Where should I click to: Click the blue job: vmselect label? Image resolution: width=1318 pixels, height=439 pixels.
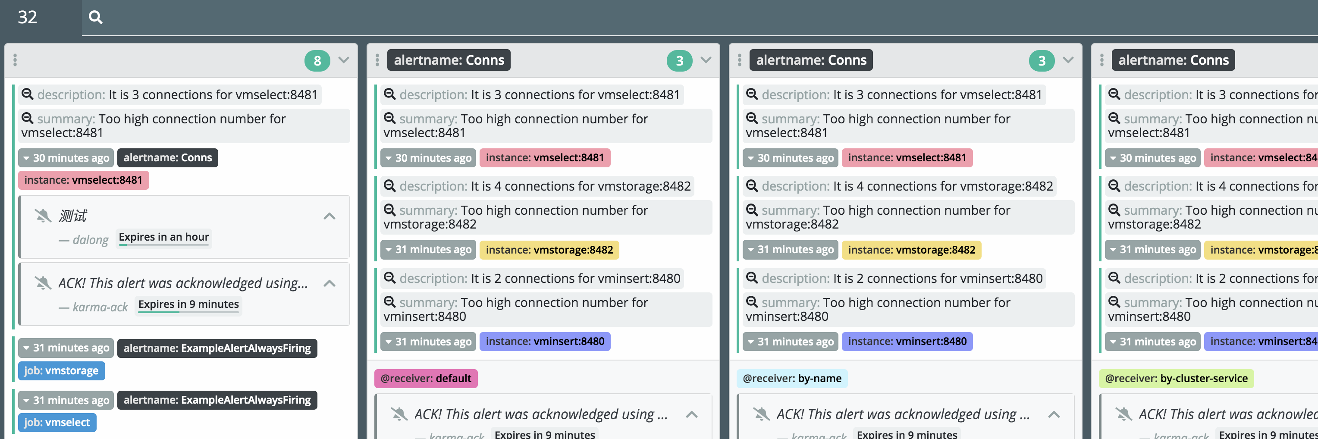point(57,423)
